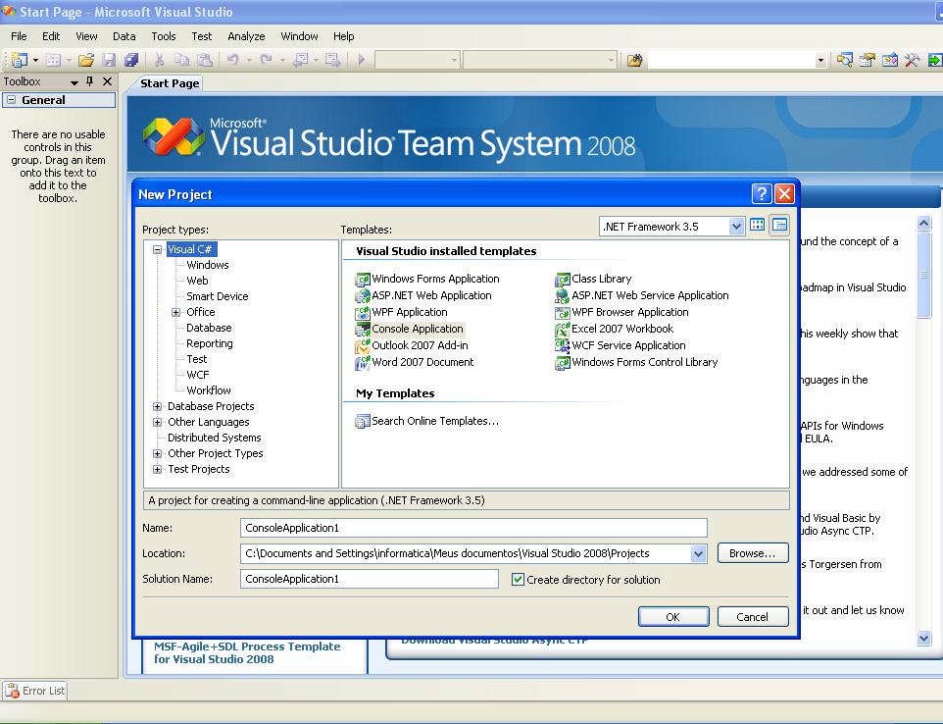This screenshot has height=724, width=943.
Task: Click the Redo arrow icon
Action: tap(266, 60)
